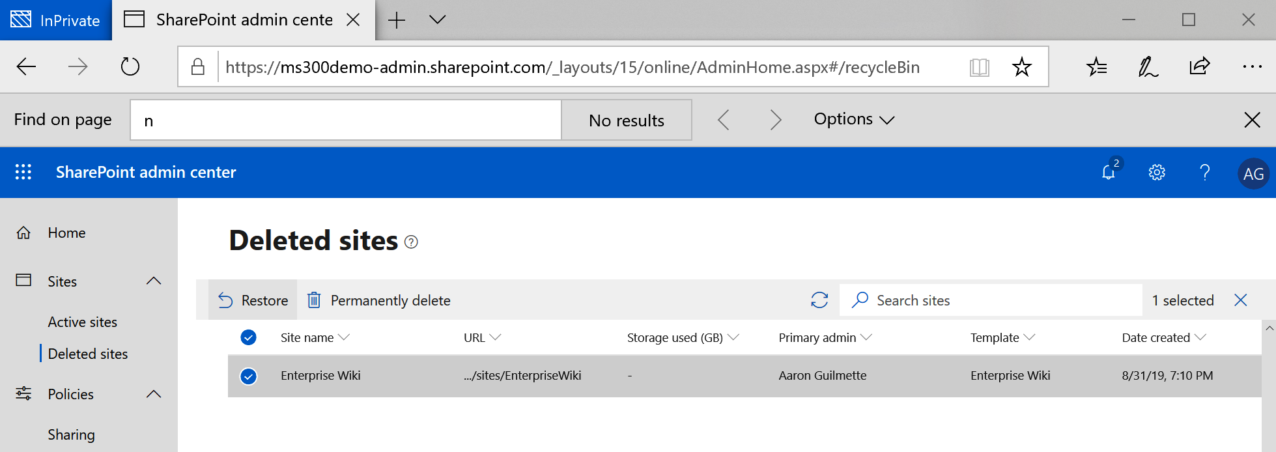Image resolution: width=1276 pixels, height=452 pixels.
Task: Collapse the Policies navigation section
Action: [154, 394]
